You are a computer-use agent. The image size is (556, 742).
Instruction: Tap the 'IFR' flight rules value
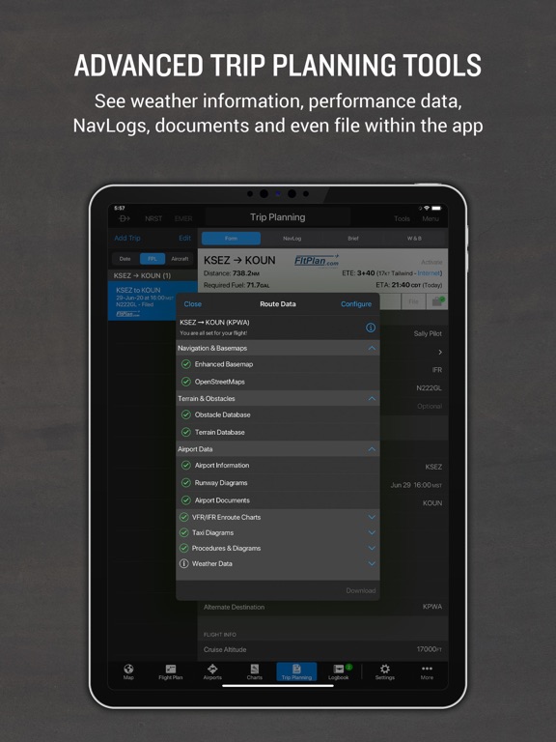437,370
